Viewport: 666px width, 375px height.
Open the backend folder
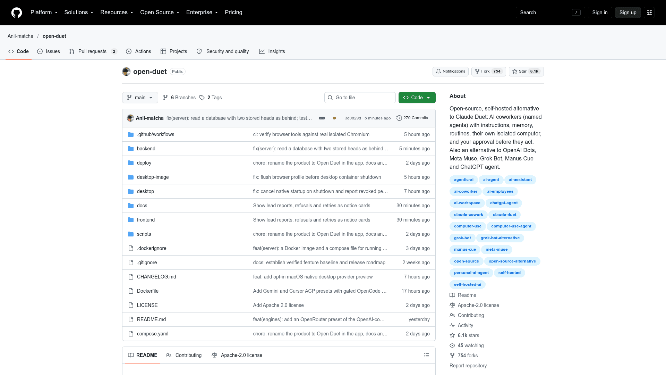146,149
